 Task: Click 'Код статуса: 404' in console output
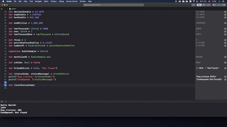(11, 110)
